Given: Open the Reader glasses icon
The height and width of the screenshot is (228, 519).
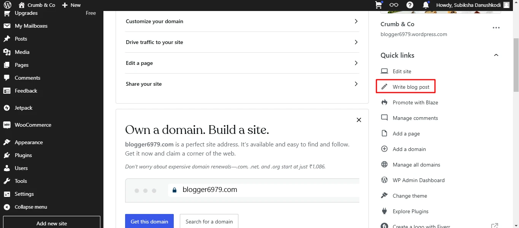Looking at the screenshot, I should point(394,5).
